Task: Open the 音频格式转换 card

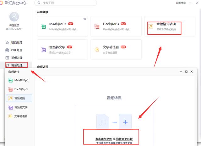Action: click(170, 26)
